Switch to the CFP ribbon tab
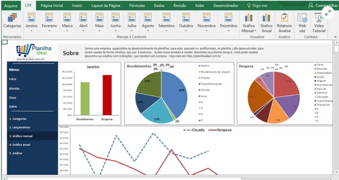This screenshot has width=339, height=180. [x=28, y=5]
